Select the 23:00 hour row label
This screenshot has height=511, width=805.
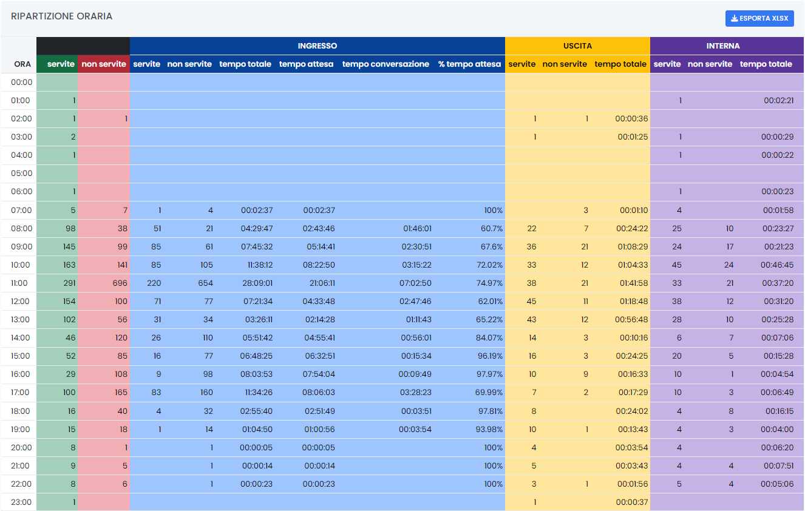21,503
